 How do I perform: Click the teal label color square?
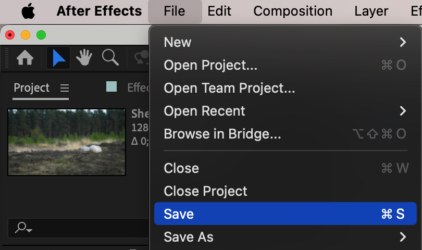(x=111, y=86)
